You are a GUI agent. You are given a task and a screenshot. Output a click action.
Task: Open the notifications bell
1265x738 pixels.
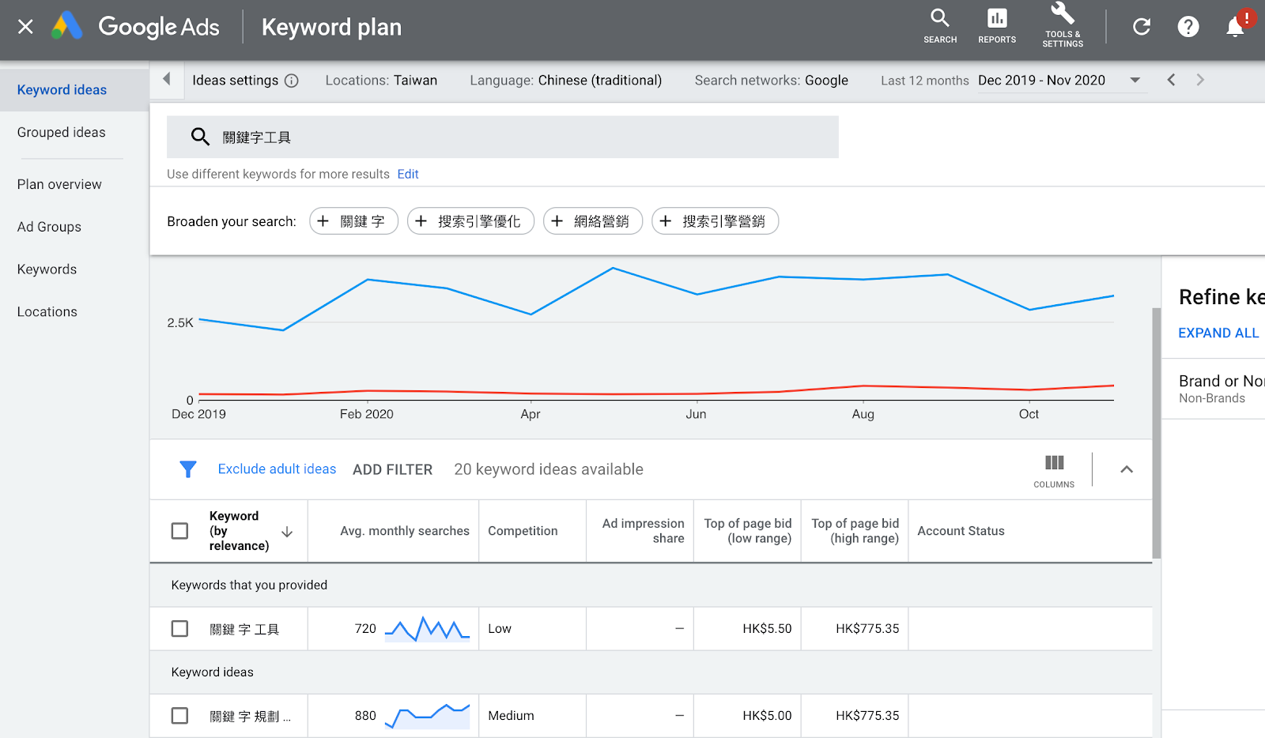[1235, 27]
